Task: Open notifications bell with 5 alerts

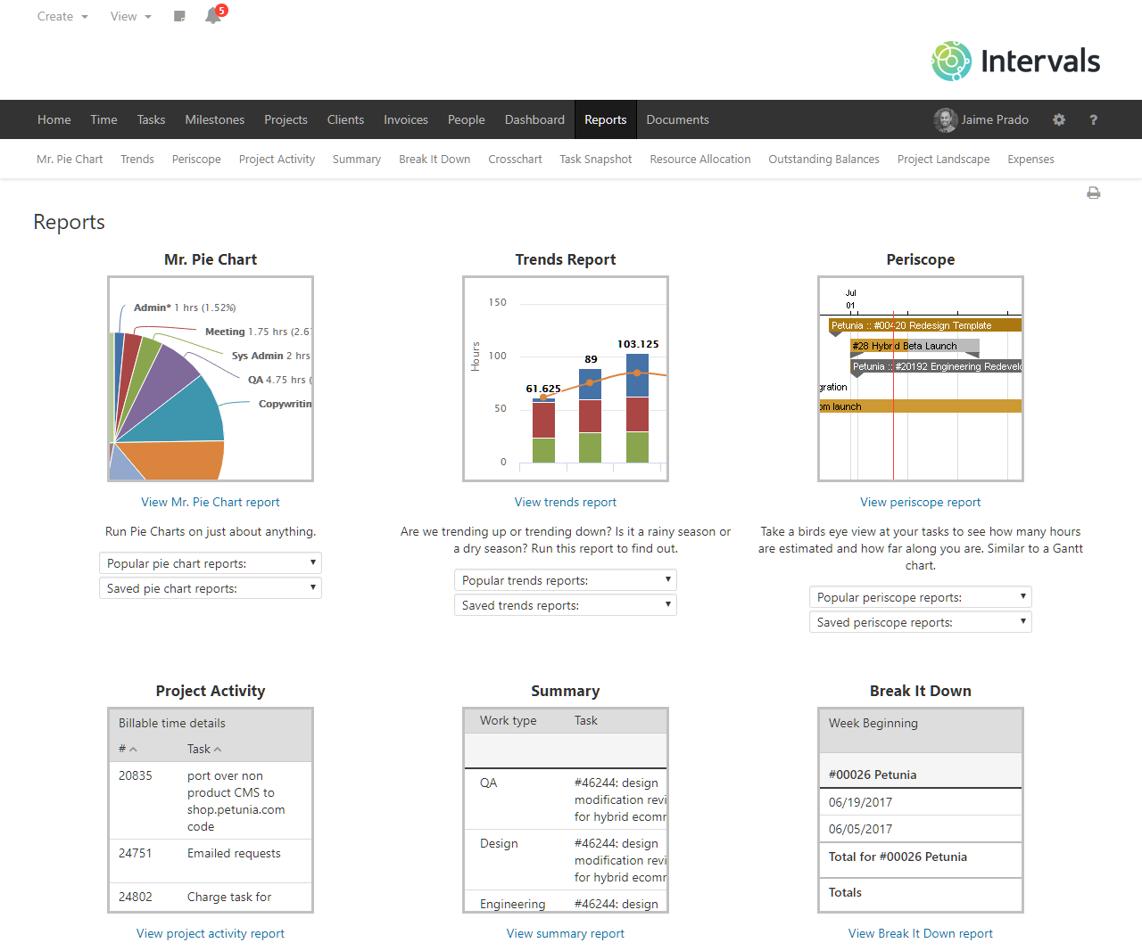Action: click(x=215, y=14)
